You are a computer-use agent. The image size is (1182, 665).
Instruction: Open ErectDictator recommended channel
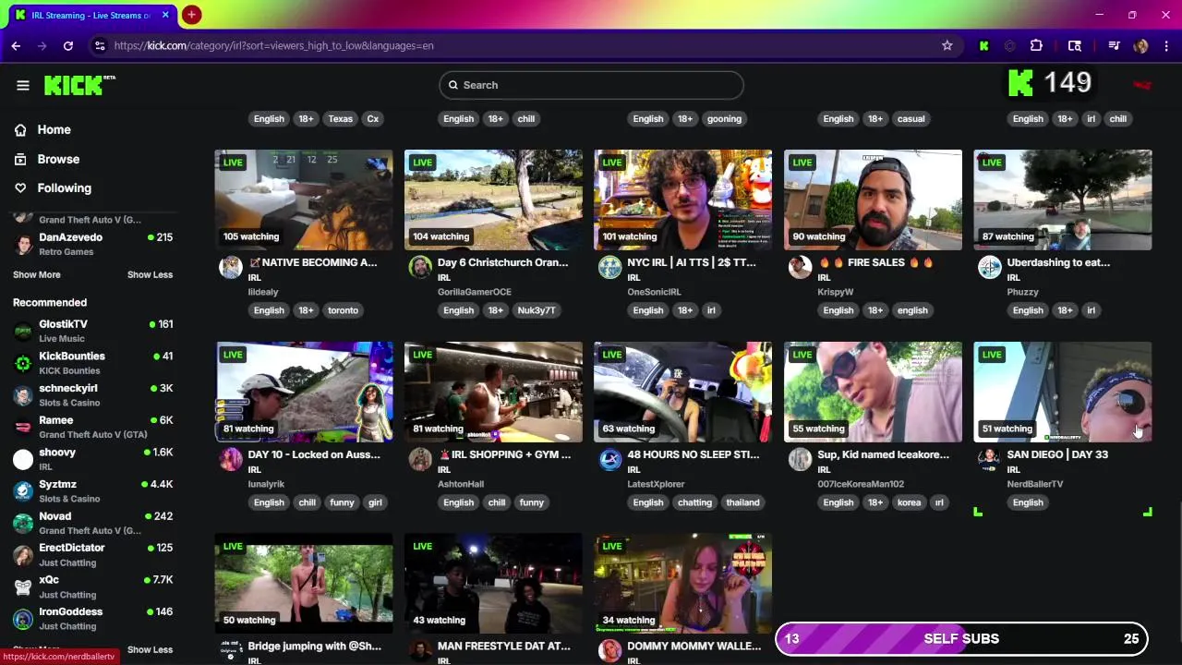pyautogui.click(x=92, y=554)
